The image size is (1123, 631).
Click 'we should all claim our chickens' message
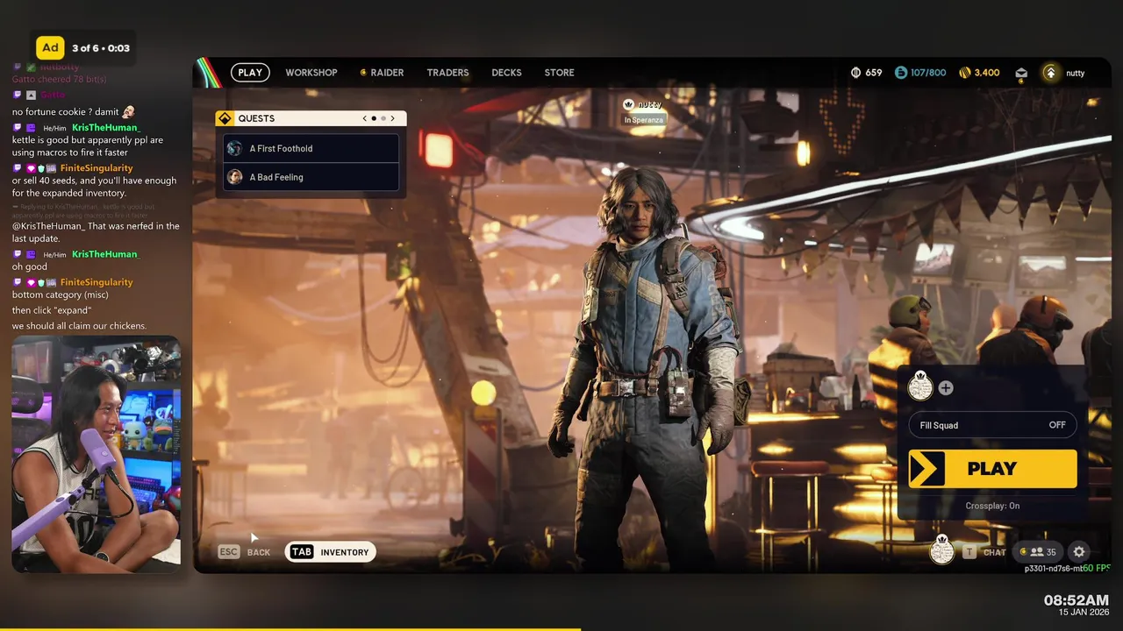[x=79, y=326]
